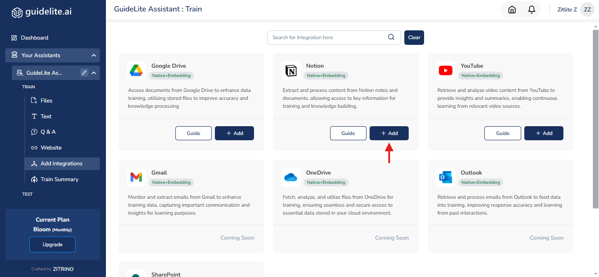Click the TRAIN section heading
This screenshot has height=277, width=599.
coord(29,87)
